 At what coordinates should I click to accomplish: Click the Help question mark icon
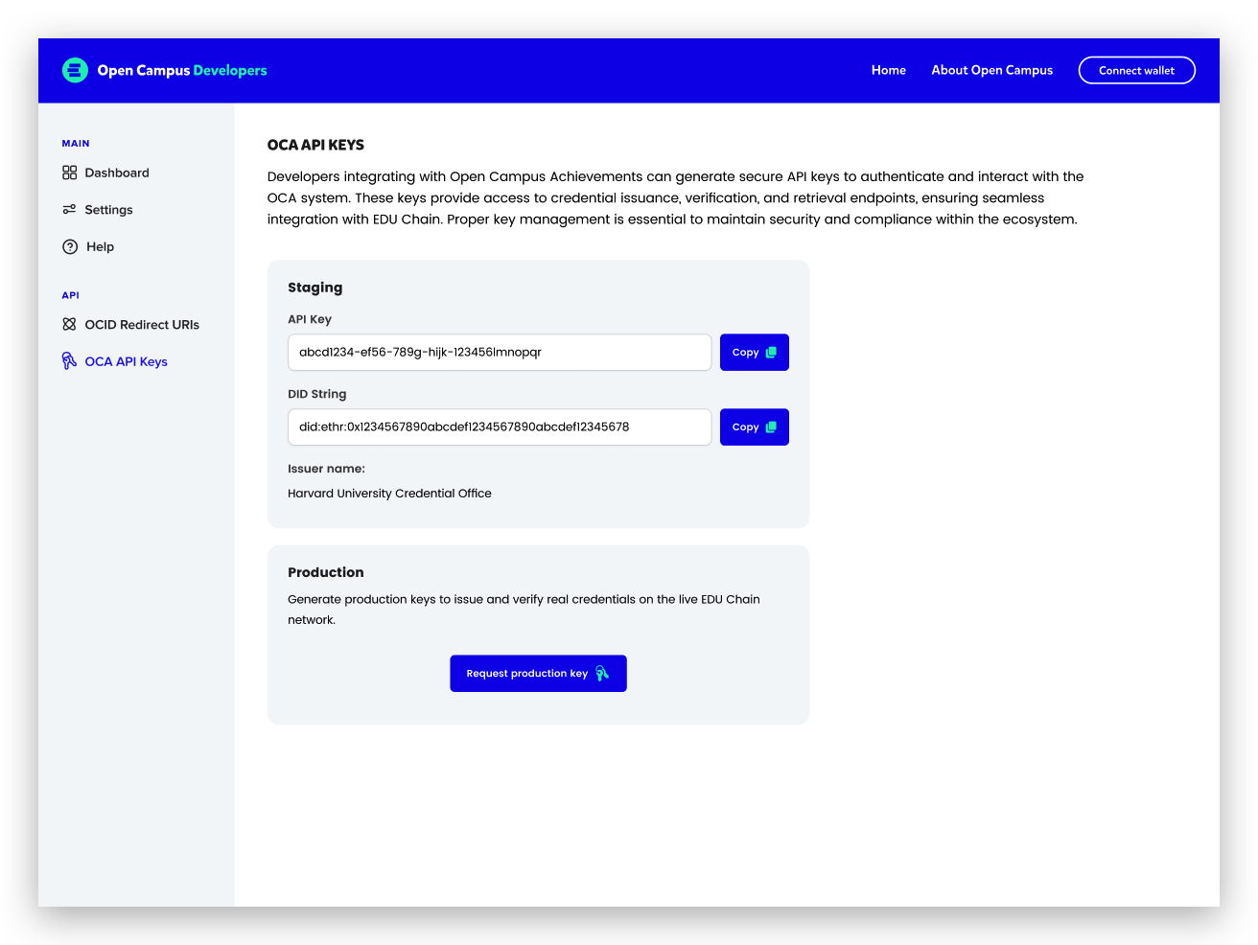pyautogui.click(x=70, y=246)
